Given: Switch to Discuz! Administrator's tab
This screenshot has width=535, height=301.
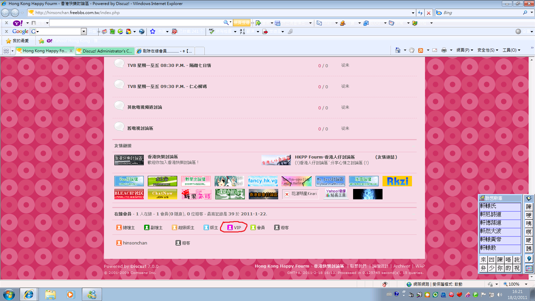Looking at the screenshot, I should click(105, 51).
